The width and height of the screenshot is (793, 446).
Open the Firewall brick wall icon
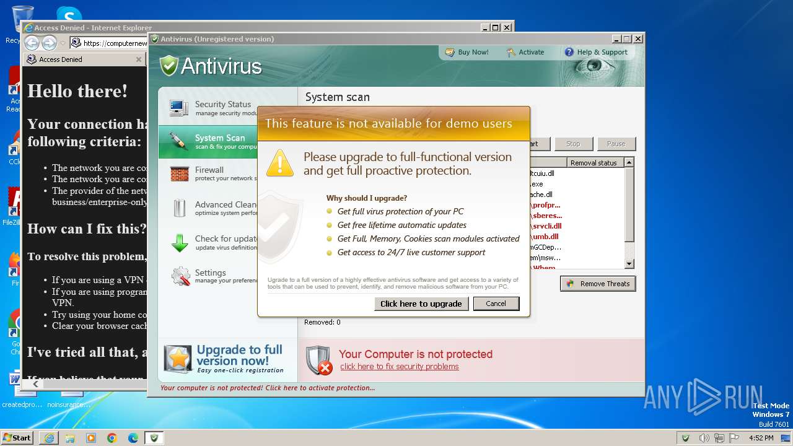pos(179,174)
